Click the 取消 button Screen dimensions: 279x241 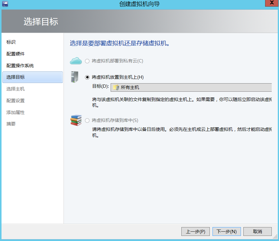click(x=258, y=231)
